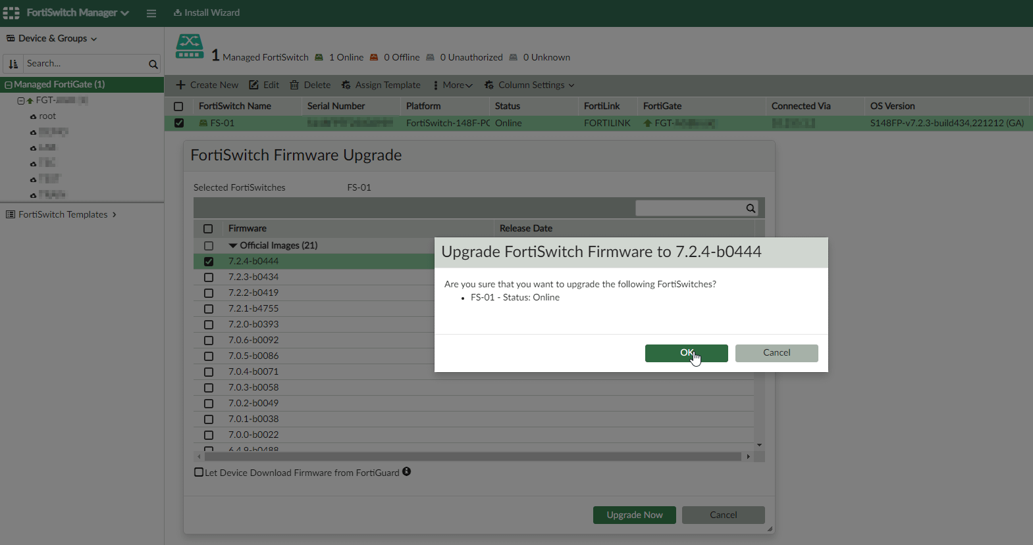This screenshot has width=1033, height=545.
Task: Check firmware 7.0.4-b0071
Action: pos(209,372)
